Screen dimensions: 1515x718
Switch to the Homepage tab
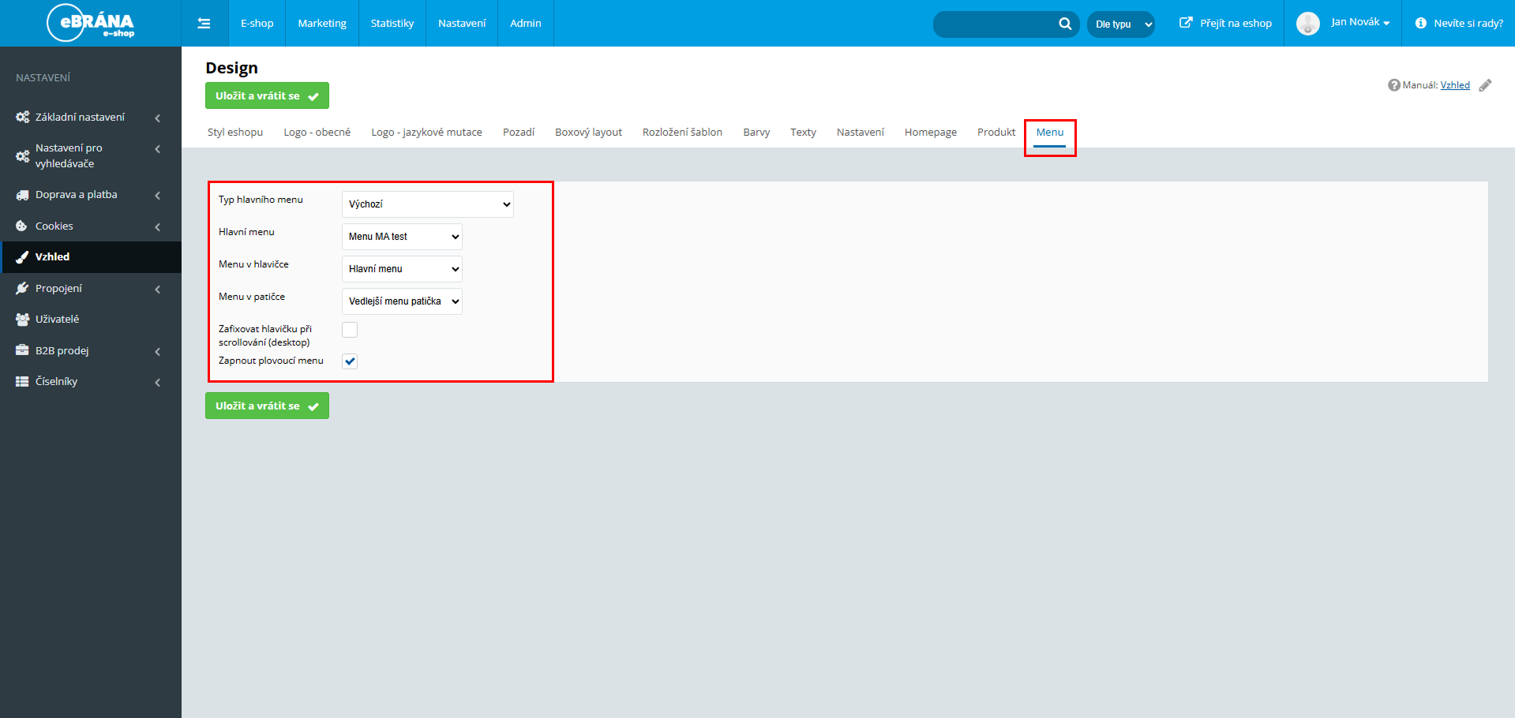point(930,133)
